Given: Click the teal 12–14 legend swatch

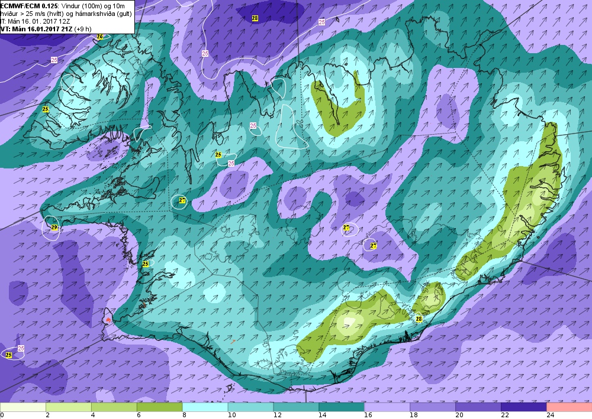Looking at the screenshot, I should click(296, 407).
